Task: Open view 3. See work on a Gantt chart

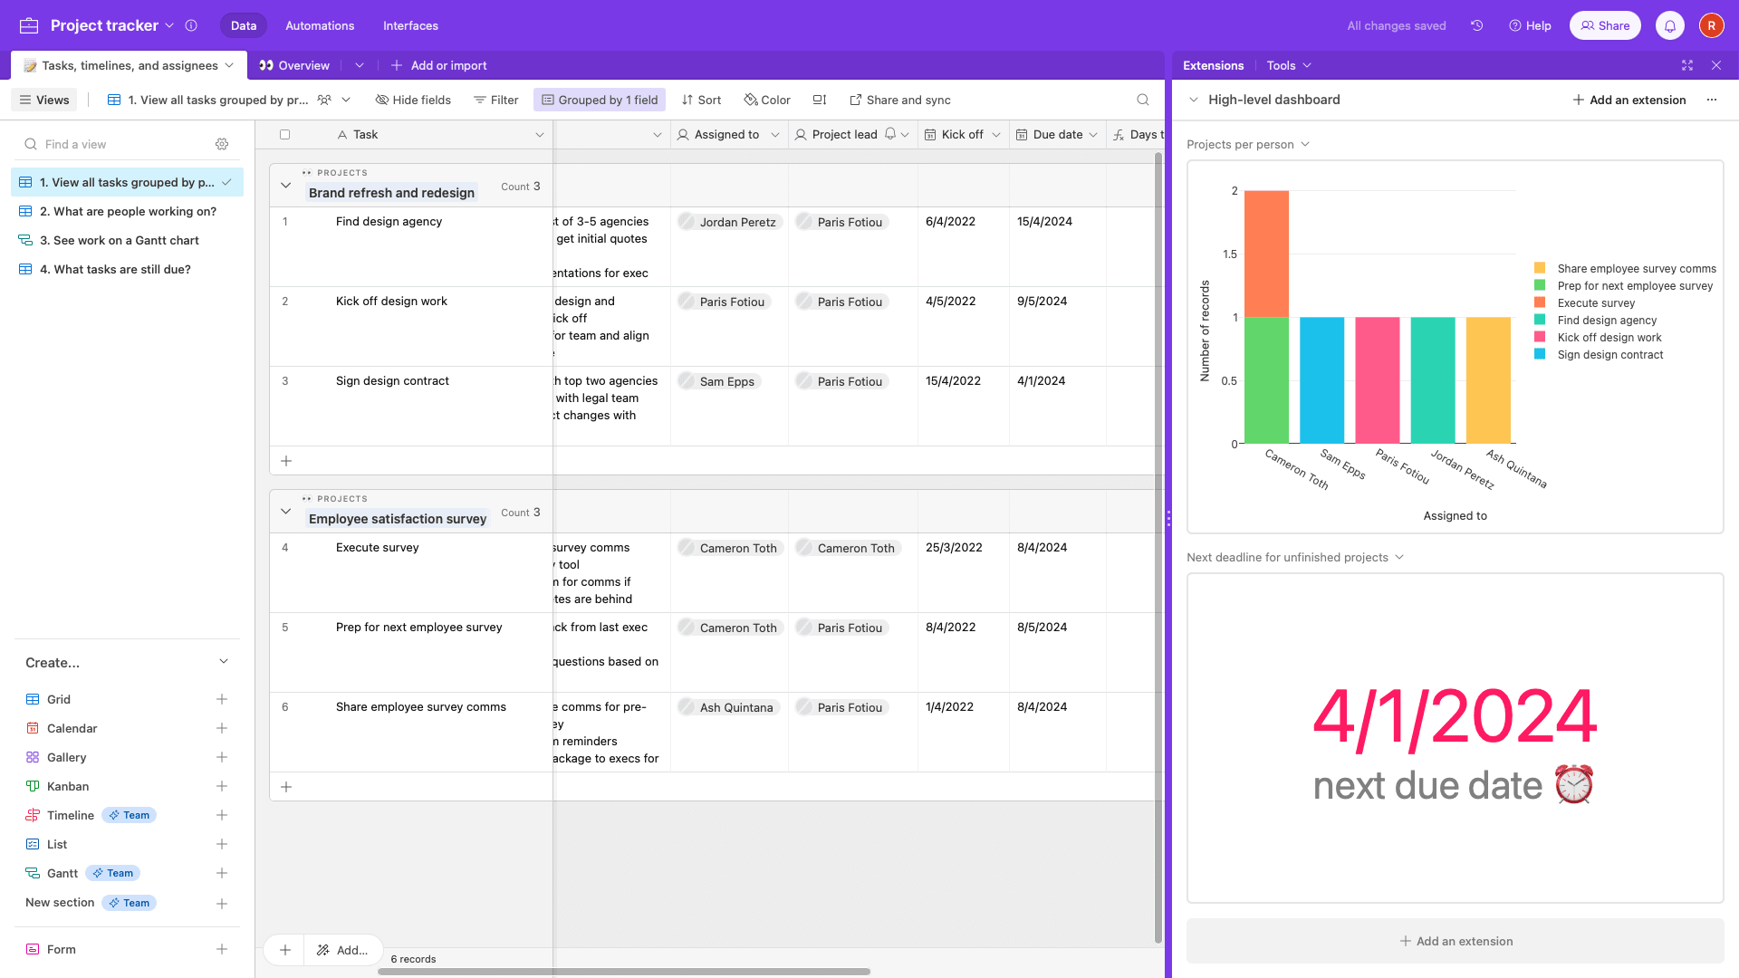Action: tap(127, 240)
